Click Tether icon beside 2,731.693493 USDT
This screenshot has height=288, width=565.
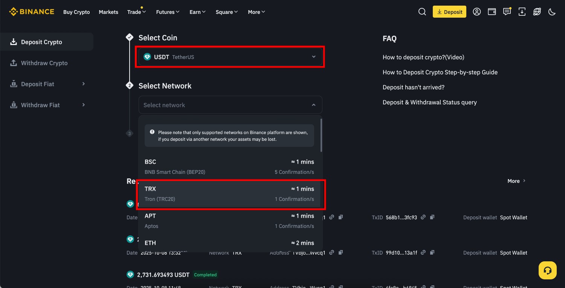tap(130, 274)
